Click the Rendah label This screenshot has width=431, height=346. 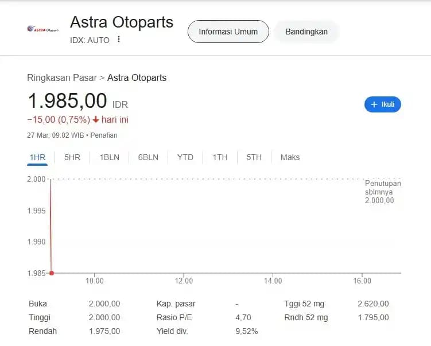(42, 331)
